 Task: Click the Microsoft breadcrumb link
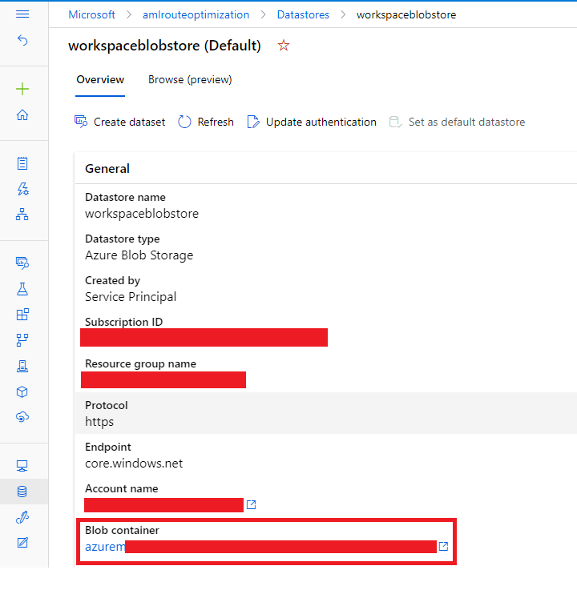point(92,14)
